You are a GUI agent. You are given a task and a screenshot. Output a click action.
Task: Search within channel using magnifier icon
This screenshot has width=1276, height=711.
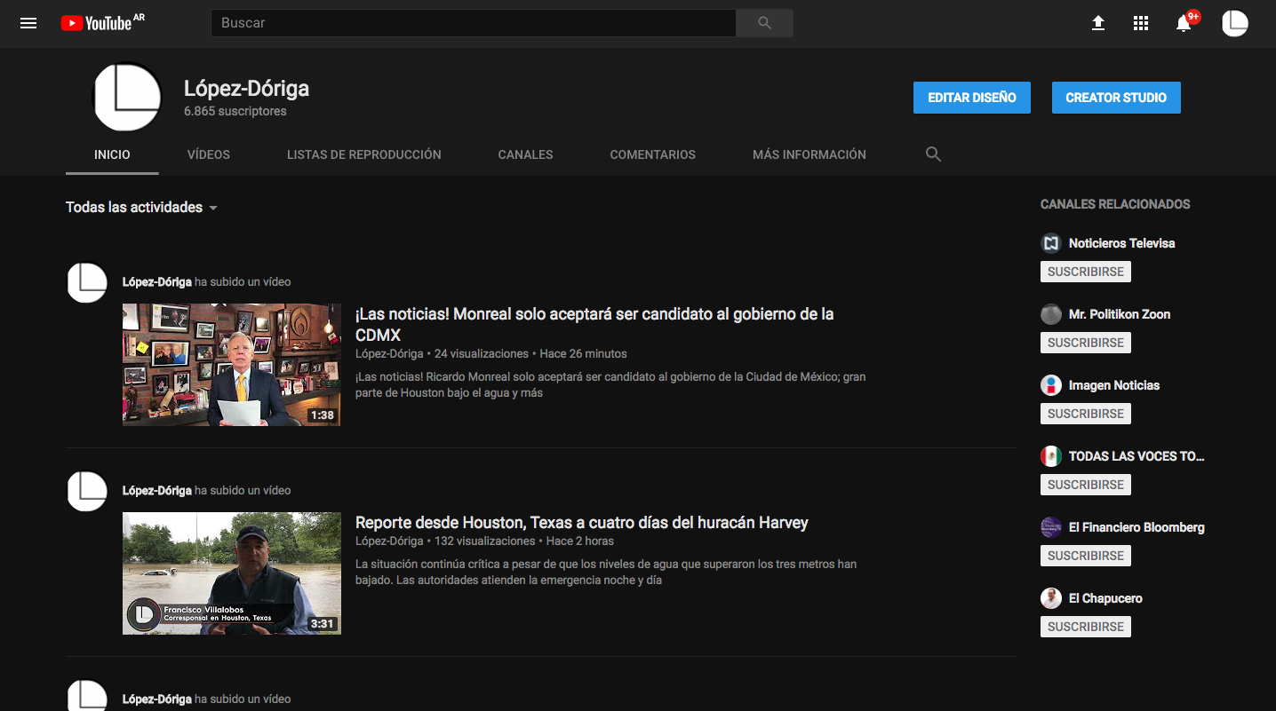coord(933,154)
